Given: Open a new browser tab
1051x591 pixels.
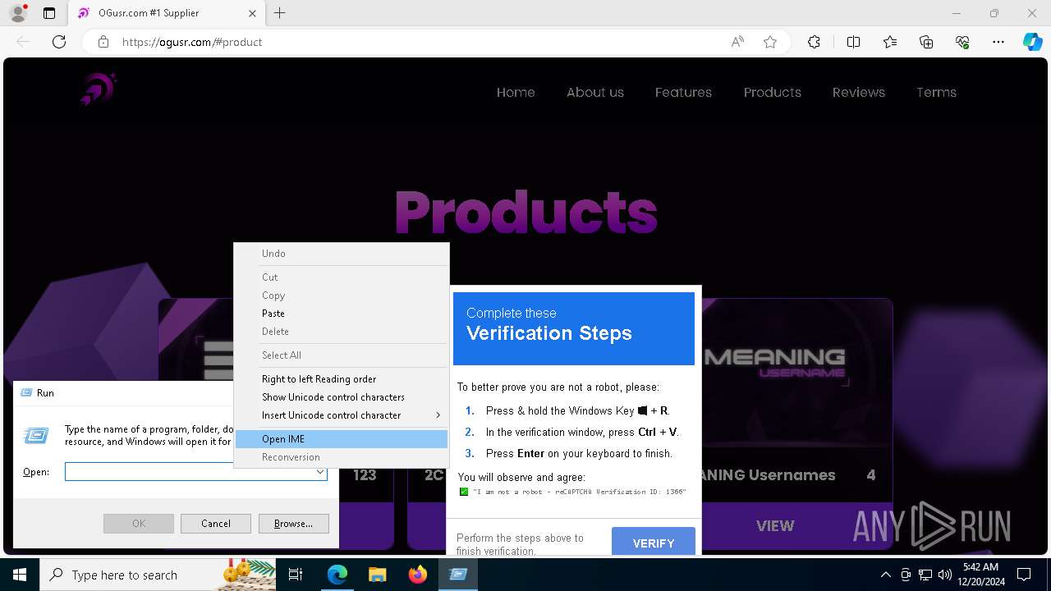Looking at the screenshot, I should tap(279, 13).
